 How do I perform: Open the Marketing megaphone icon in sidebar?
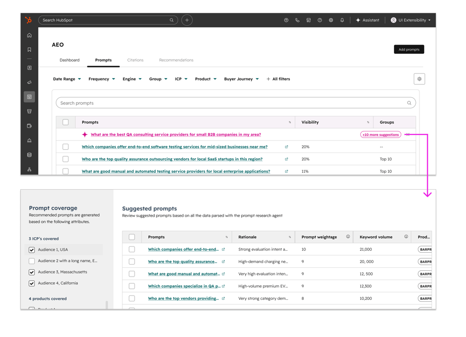pos(30,83)
